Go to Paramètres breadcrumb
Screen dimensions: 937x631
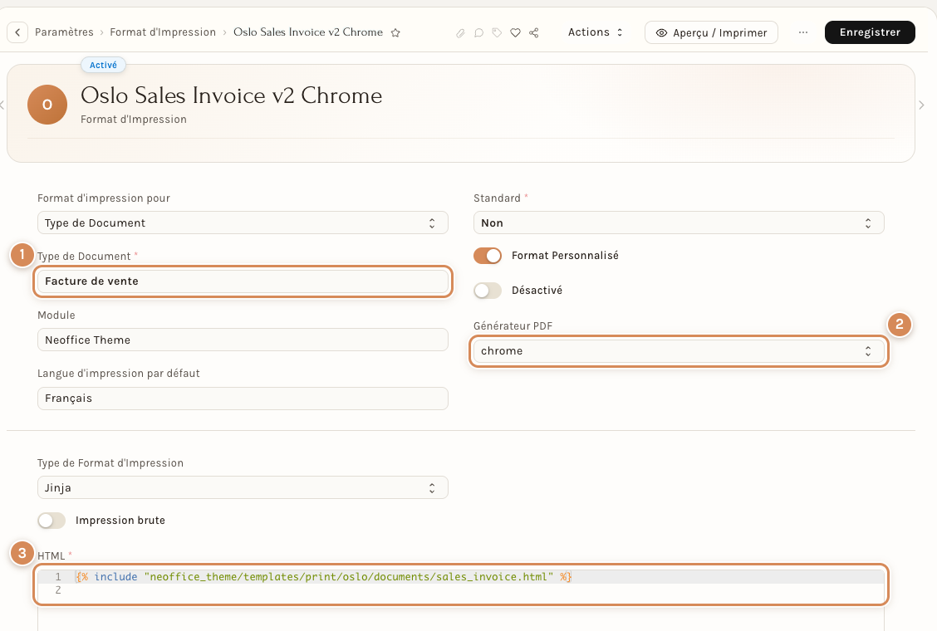pos(64,32)
